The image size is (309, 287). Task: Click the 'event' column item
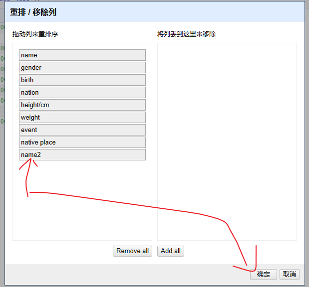(x=82, y=130)
